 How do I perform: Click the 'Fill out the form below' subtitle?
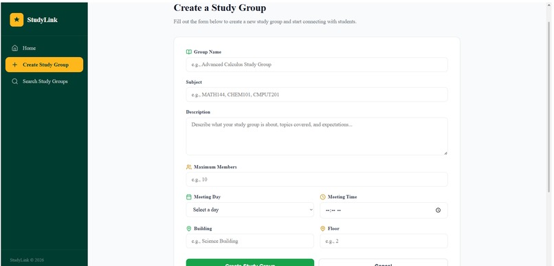pos(265,21)
